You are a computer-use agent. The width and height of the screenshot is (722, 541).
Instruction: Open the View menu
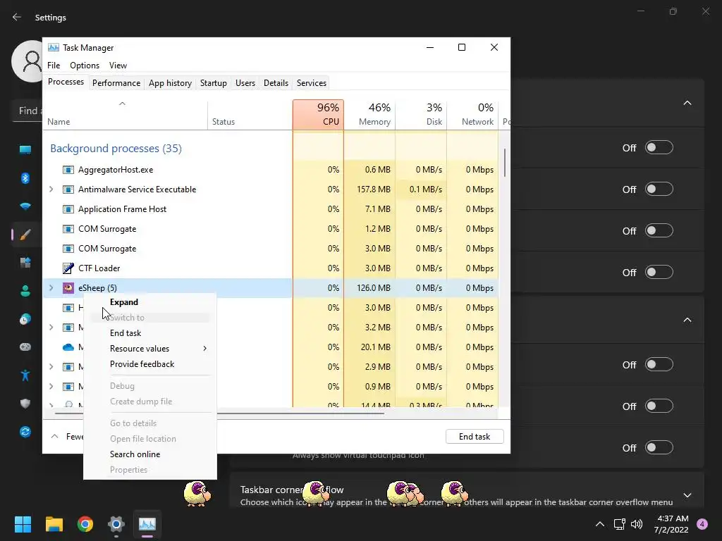point(118,66)
